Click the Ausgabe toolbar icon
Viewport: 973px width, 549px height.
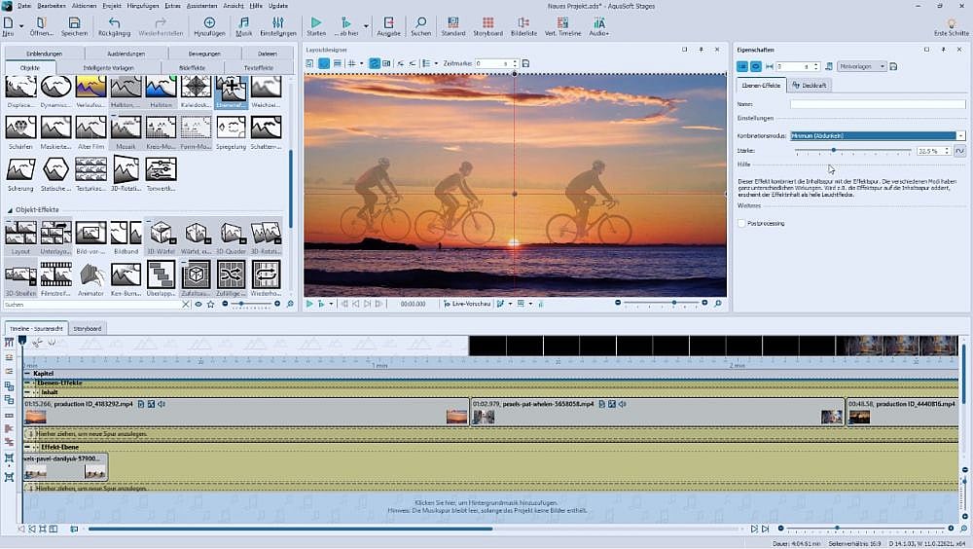tap(388, 26)
